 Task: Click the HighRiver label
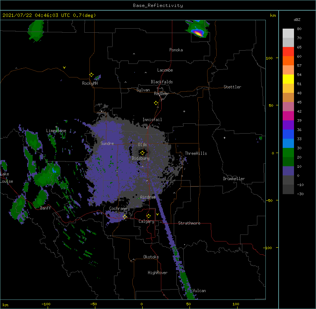coord(157,273)
